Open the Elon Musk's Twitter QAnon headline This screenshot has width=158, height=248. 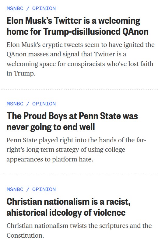[77, 26]
